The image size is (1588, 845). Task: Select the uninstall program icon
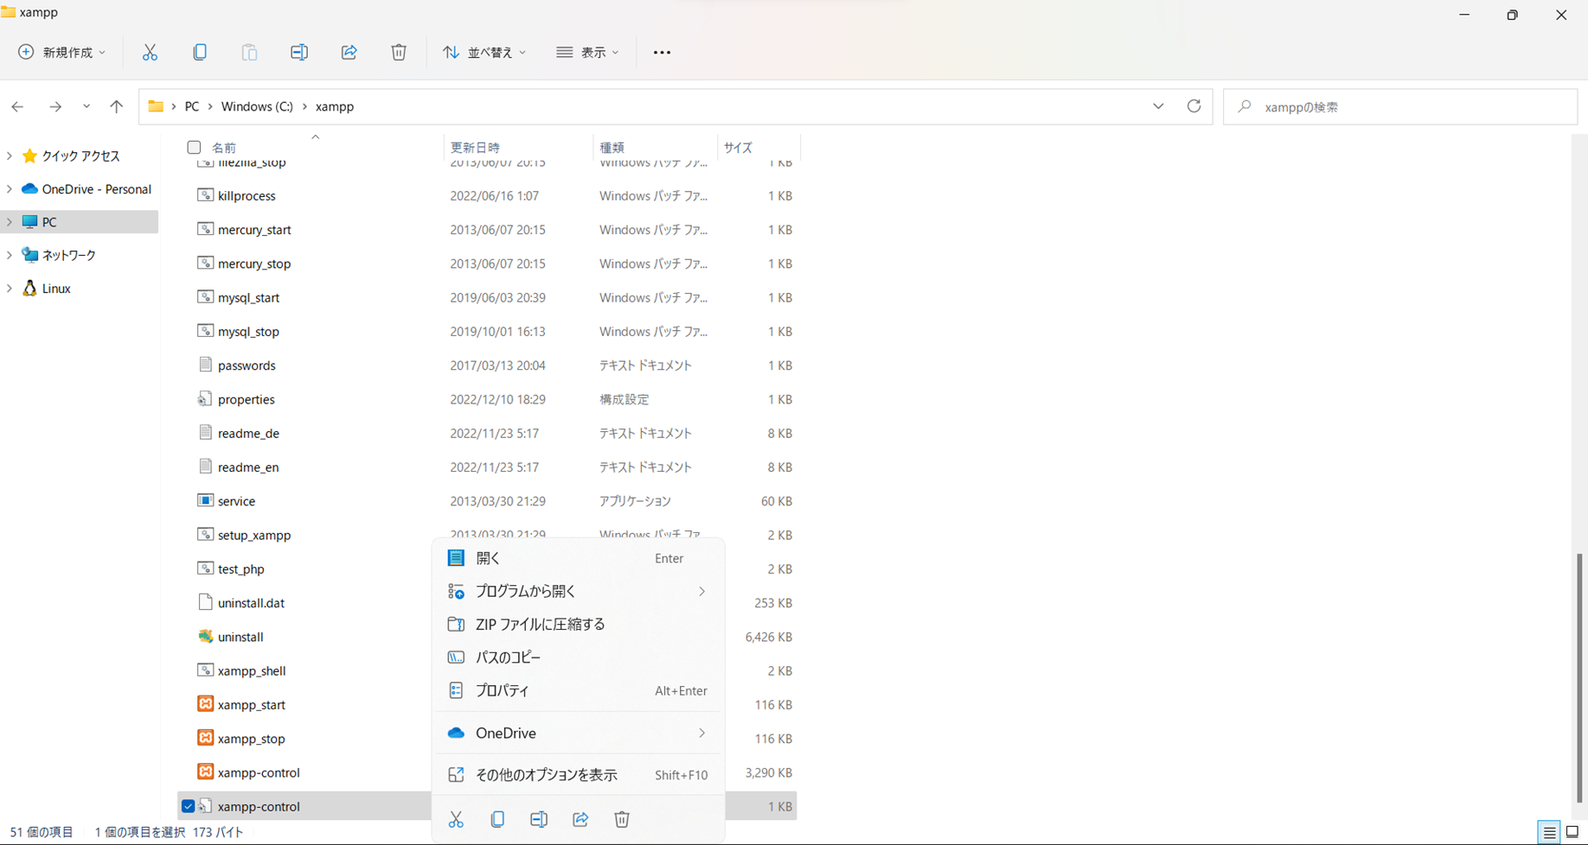pos(205,637)
